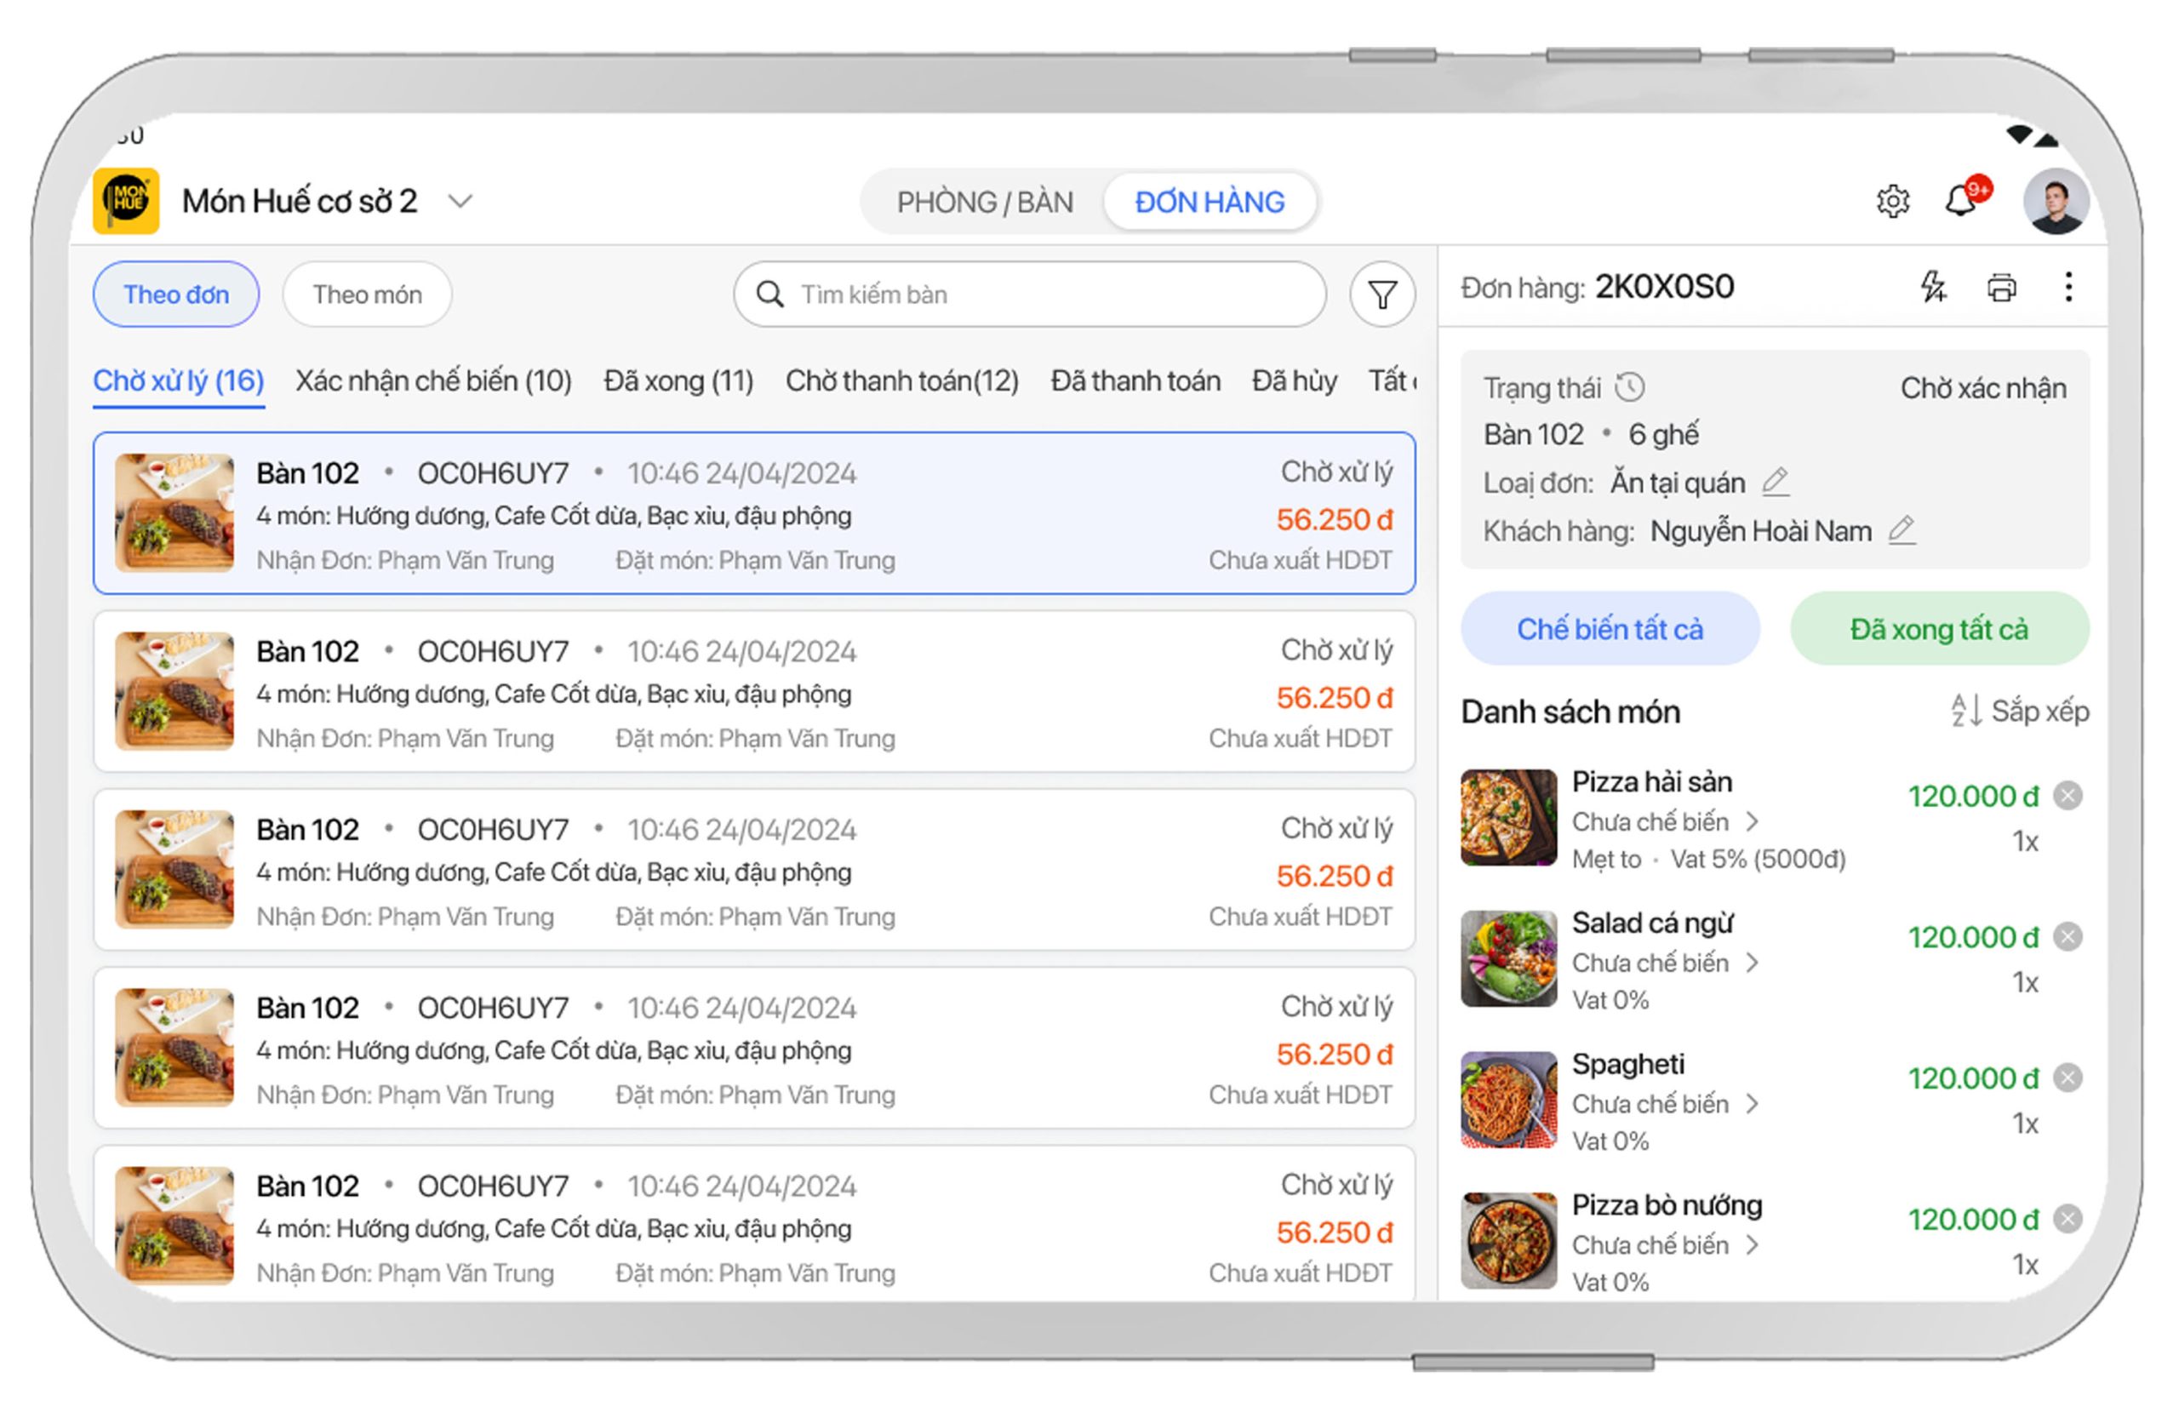
Task: Click the lightning quick action icon
Action: [x=1933, y=287]
